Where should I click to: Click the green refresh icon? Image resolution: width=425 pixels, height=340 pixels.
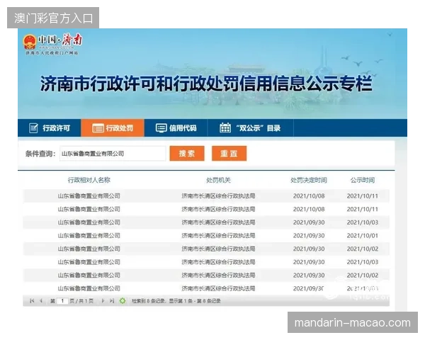click(x=123, y=300)
